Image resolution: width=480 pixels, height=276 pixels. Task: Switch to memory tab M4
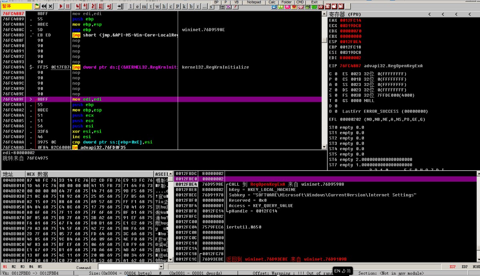click(x=31, y=266)
